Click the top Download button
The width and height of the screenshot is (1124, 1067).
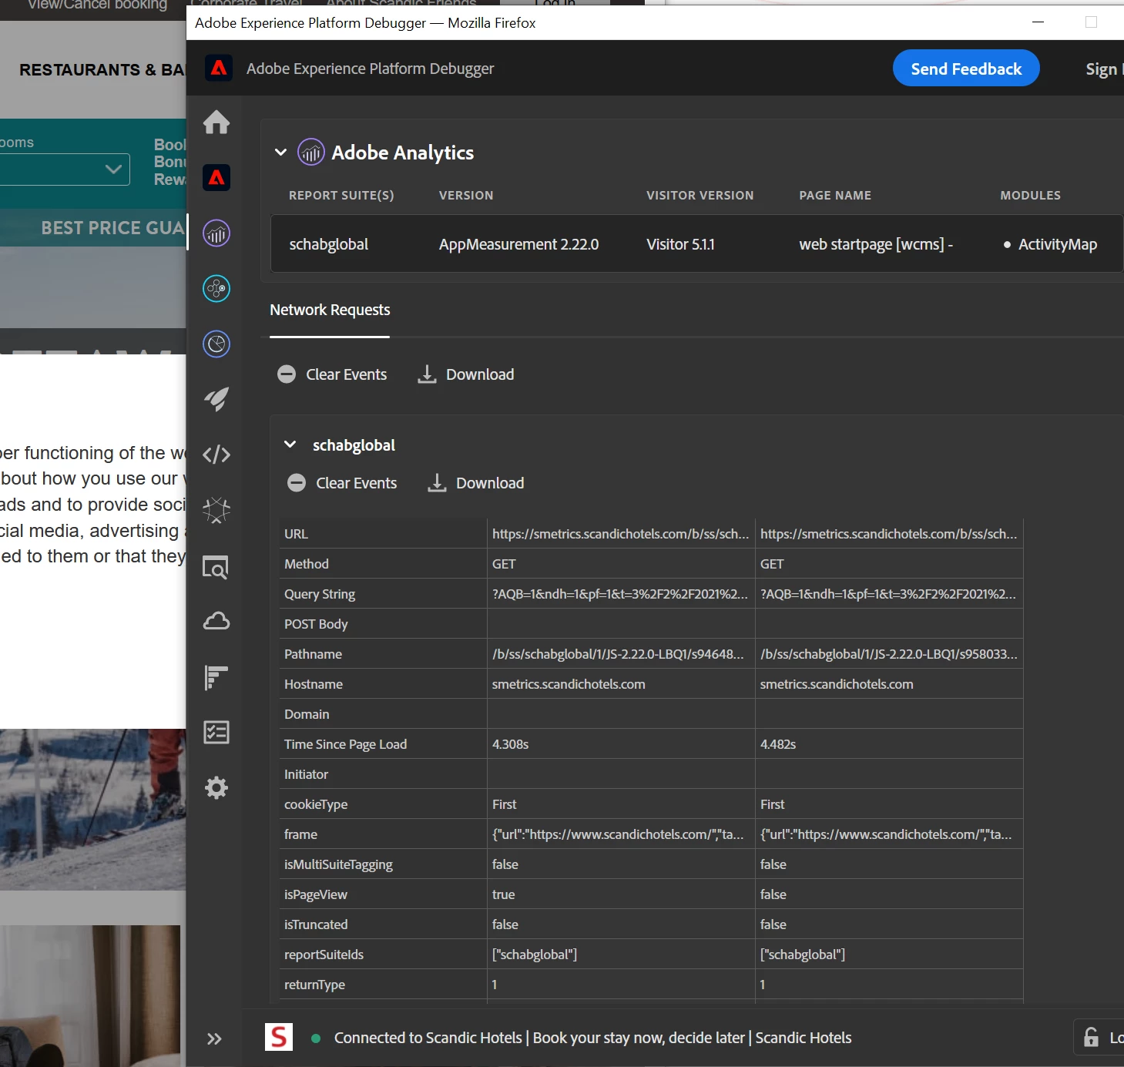[x=466, y=374]
